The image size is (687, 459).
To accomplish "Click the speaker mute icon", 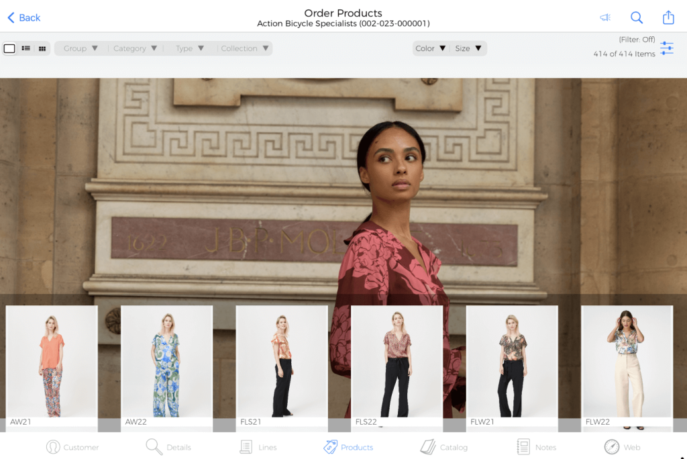I will pyautogui.click(x=606, y=17).
